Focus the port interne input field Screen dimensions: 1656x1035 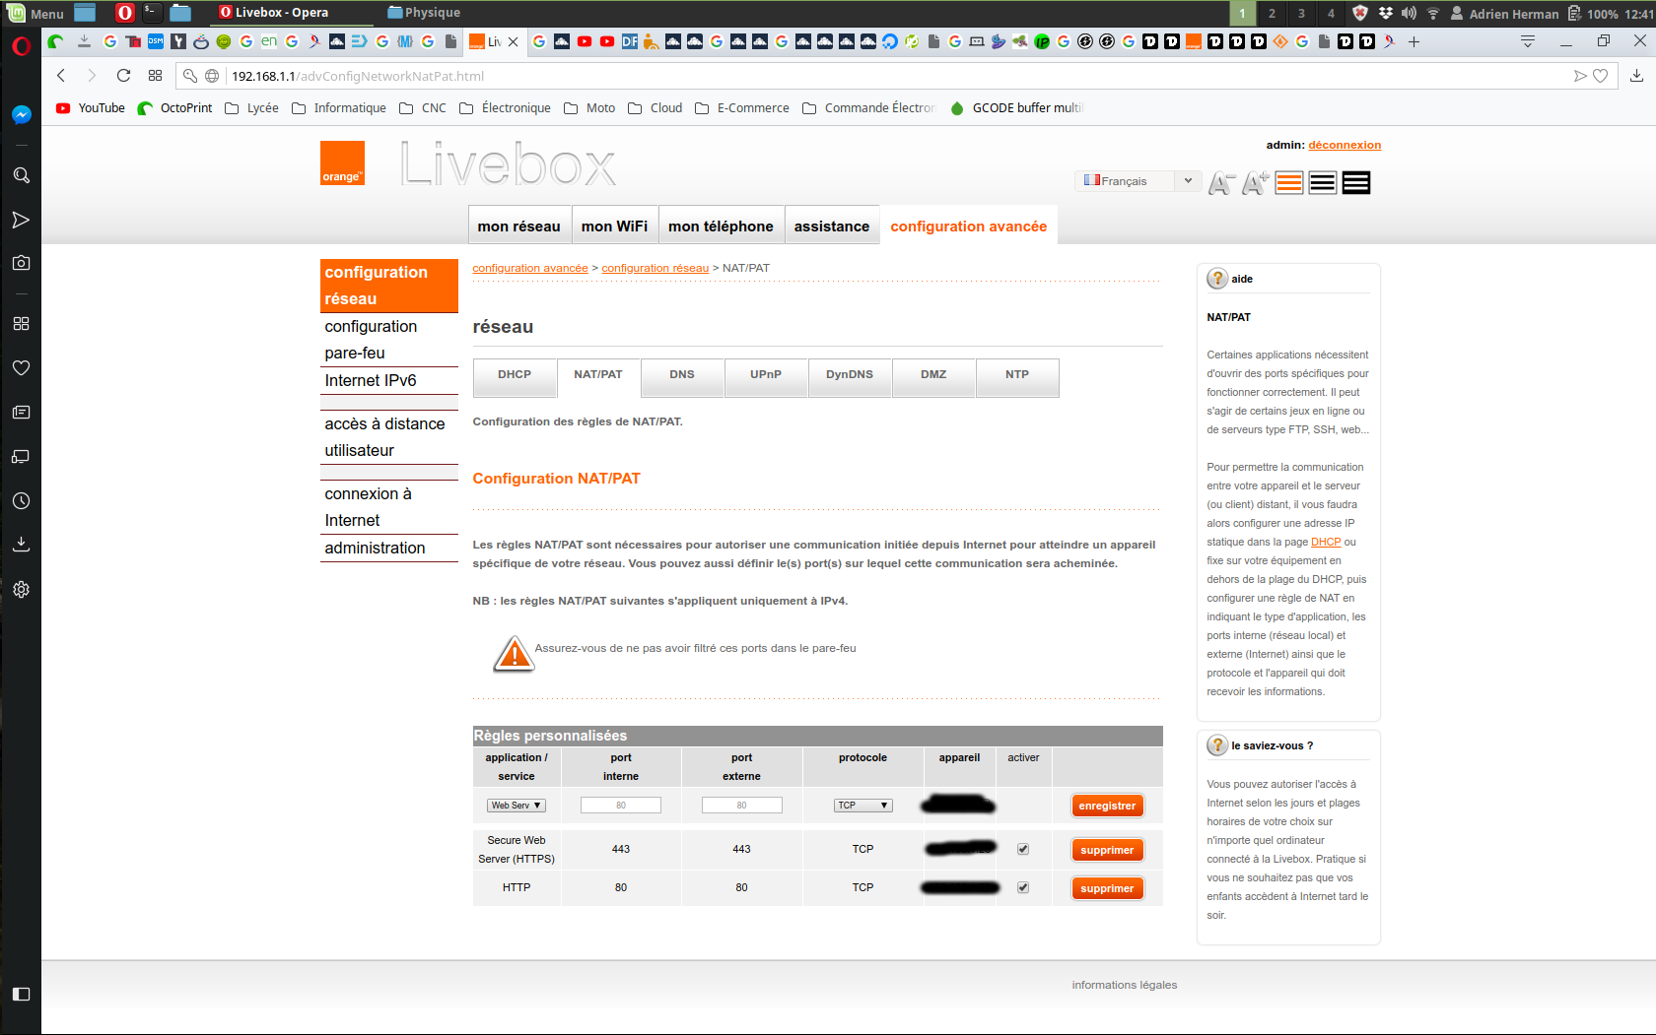coord(621,806)
